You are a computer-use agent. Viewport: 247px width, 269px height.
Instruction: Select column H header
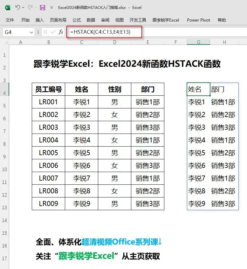(x=224, y=42)
